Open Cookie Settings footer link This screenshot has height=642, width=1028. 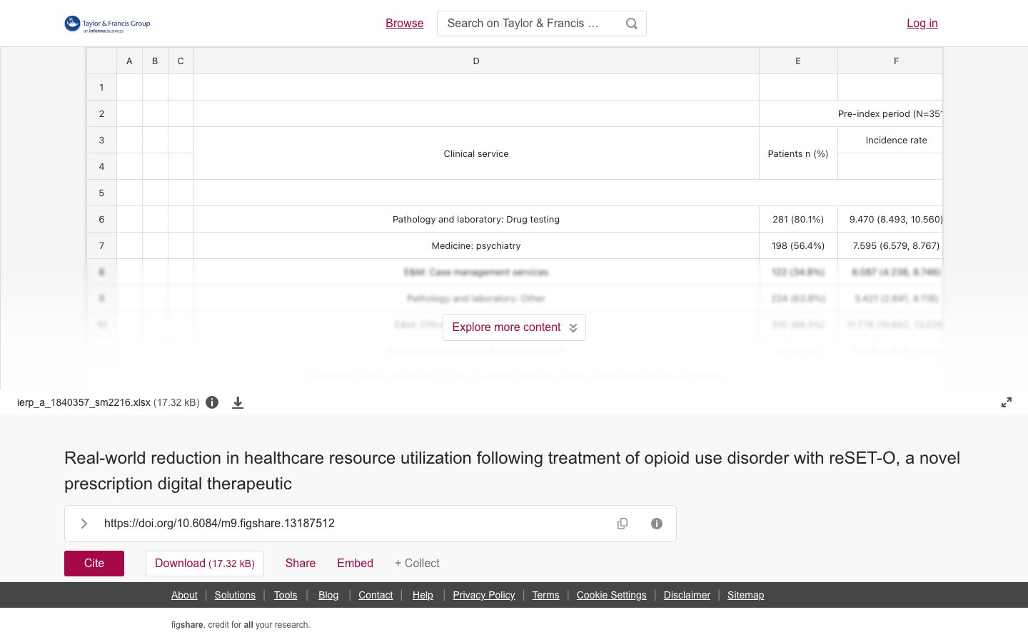(x=611, y=595)
